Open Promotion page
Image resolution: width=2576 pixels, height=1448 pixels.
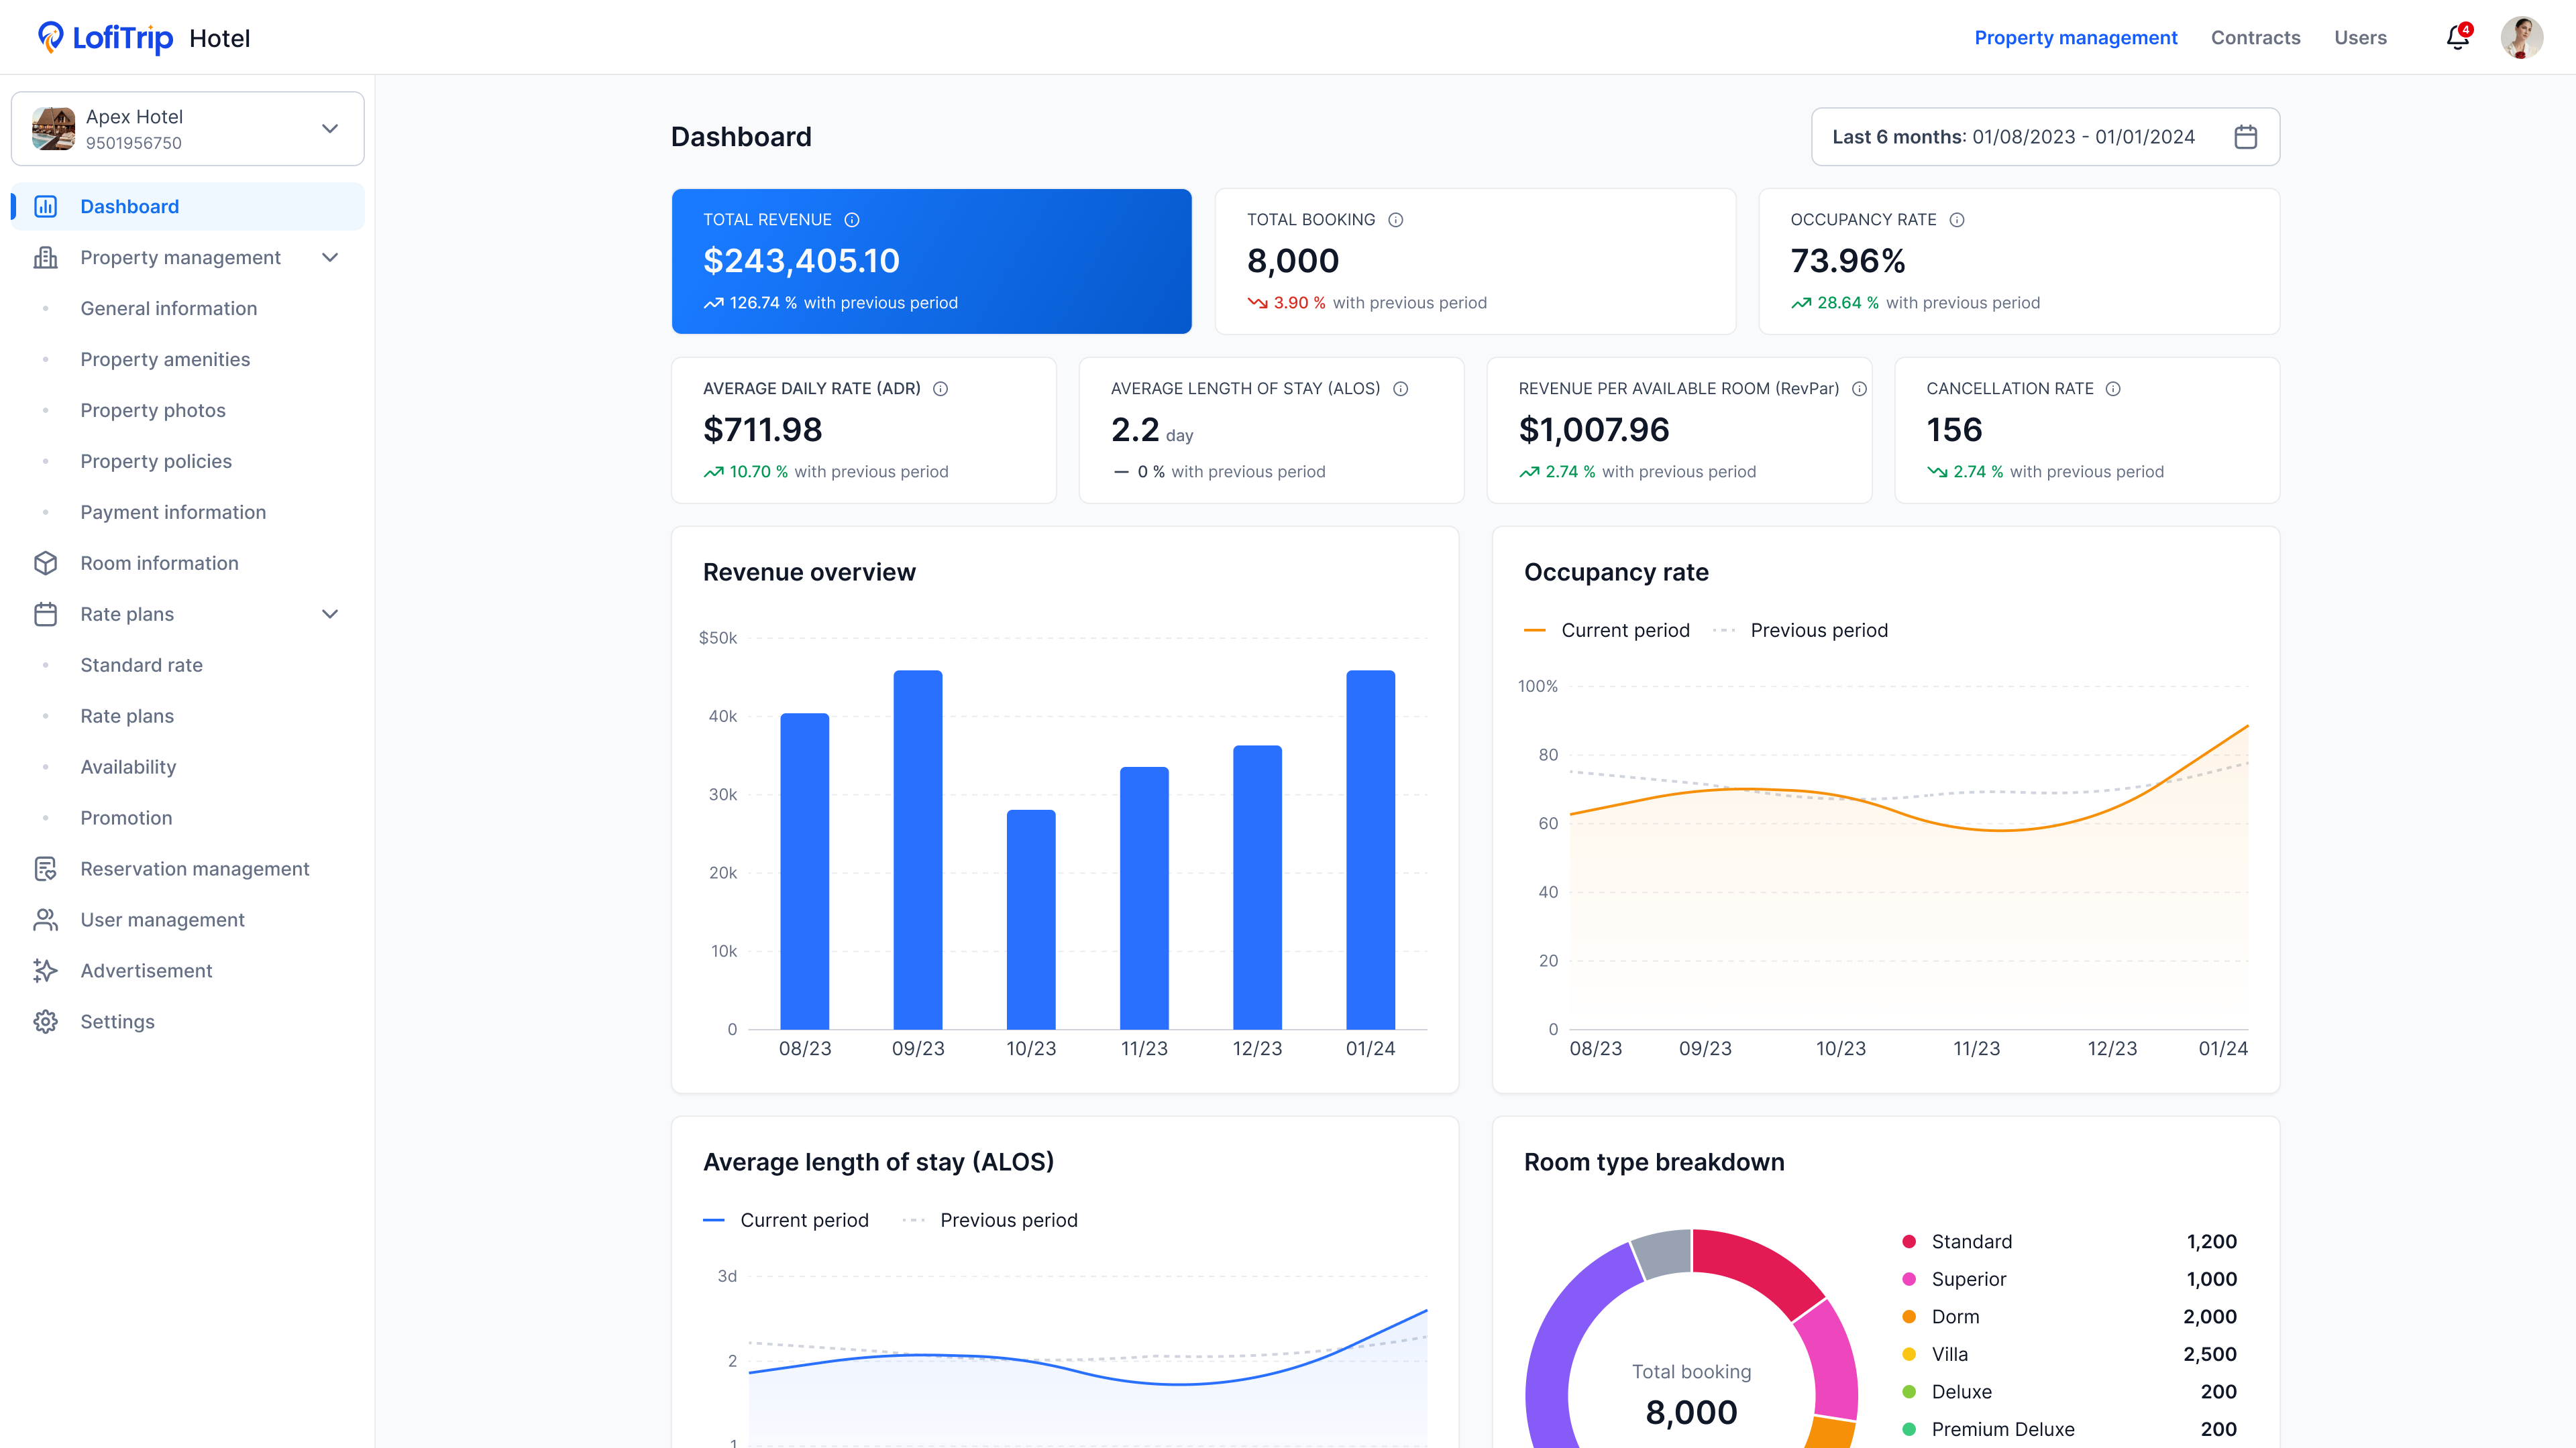[x=126, y=819]
